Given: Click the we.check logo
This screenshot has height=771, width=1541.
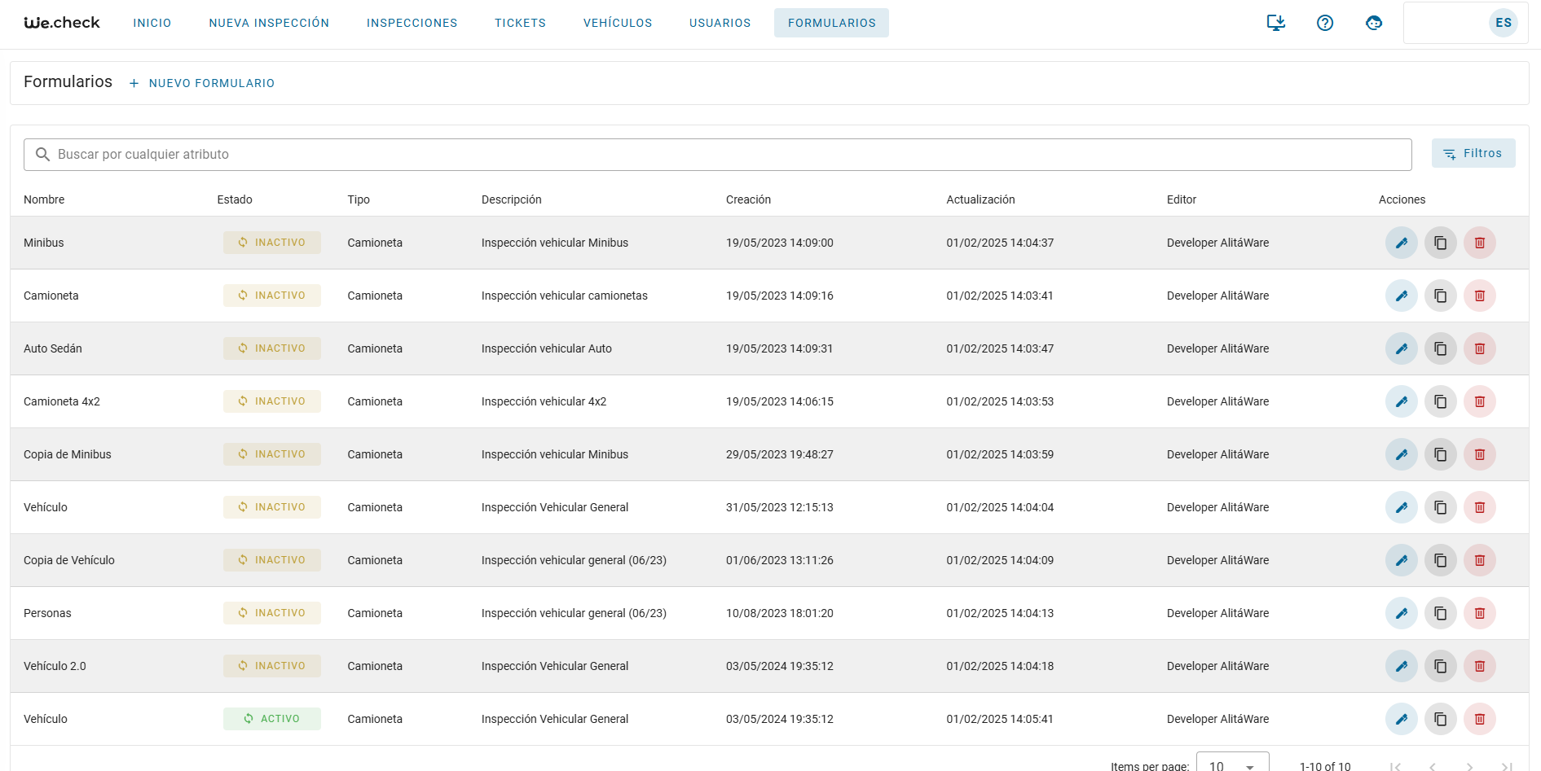Looking at the screenshot, I should pos(62,23).
